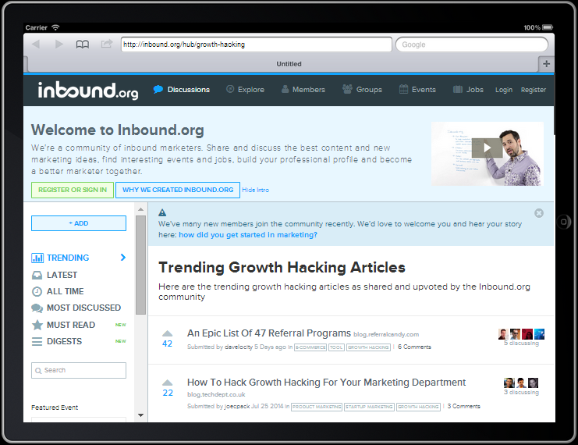Go forward with the browser forward arrow

[59, 44]
